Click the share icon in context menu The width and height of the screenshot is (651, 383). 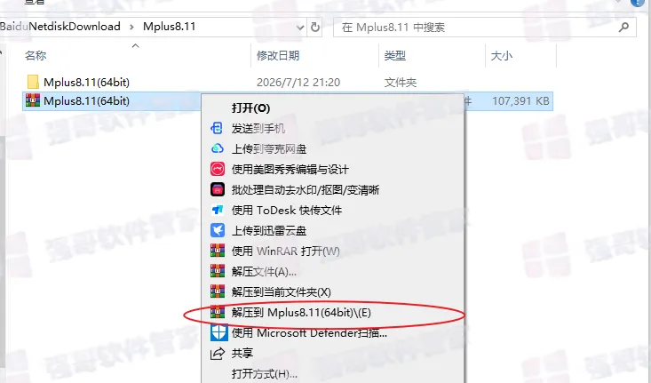point(217,353)
